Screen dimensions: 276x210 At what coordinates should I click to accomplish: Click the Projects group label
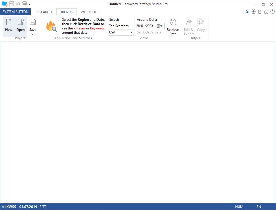click(21, 38)
